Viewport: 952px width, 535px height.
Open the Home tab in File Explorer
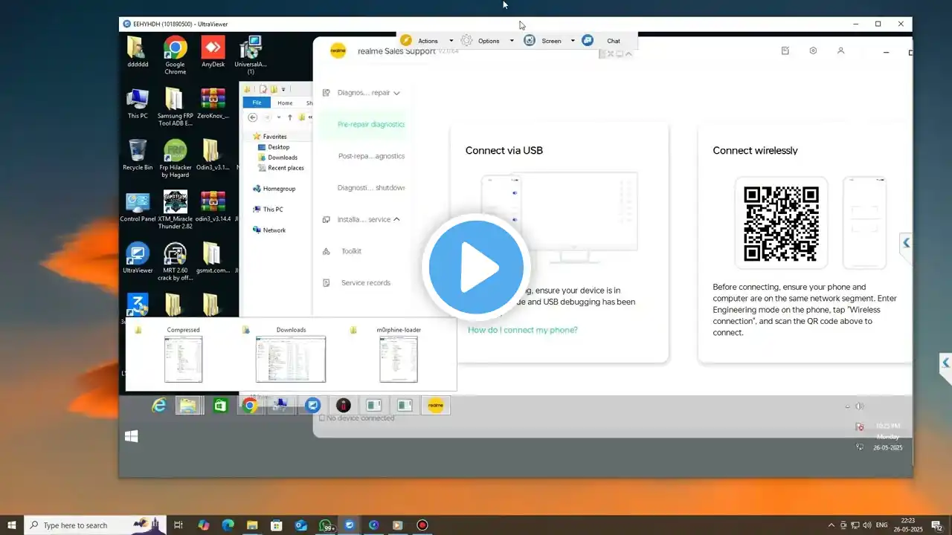click(x=285, y=103)
